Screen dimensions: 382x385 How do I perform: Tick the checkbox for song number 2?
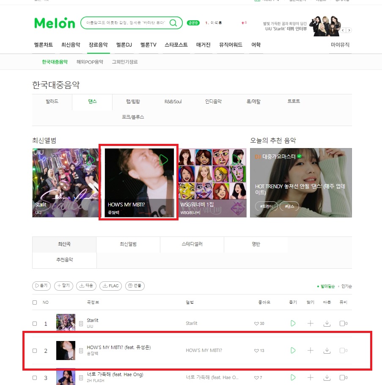coord(35,351)
